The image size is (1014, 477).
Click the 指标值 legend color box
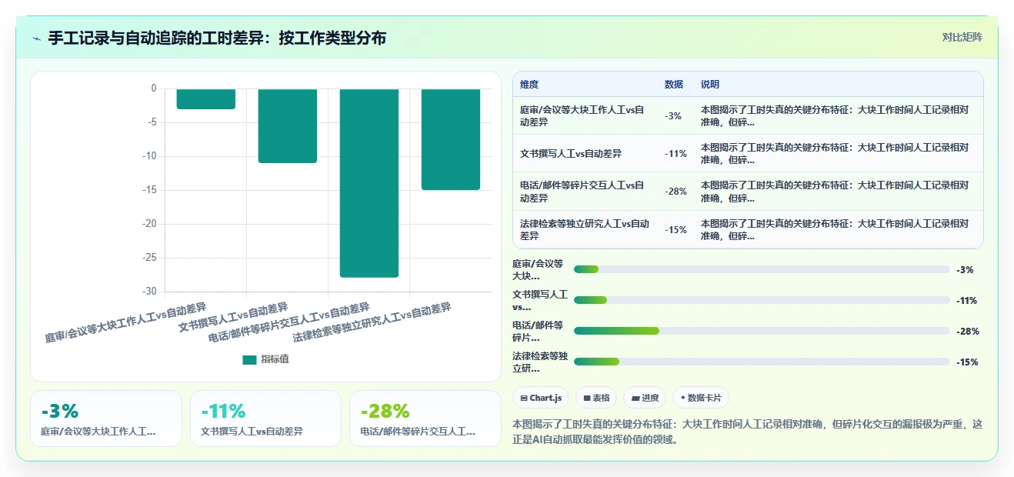click(249, 359)
